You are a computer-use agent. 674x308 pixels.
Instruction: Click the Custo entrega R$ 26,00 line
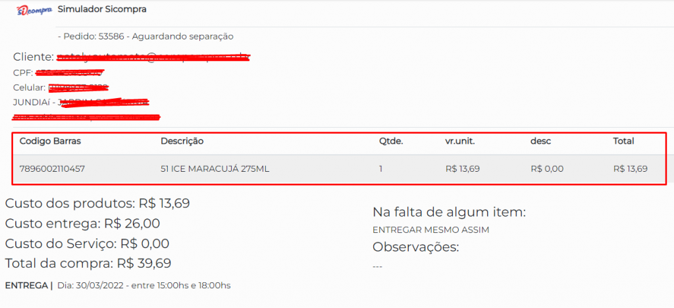82,224
